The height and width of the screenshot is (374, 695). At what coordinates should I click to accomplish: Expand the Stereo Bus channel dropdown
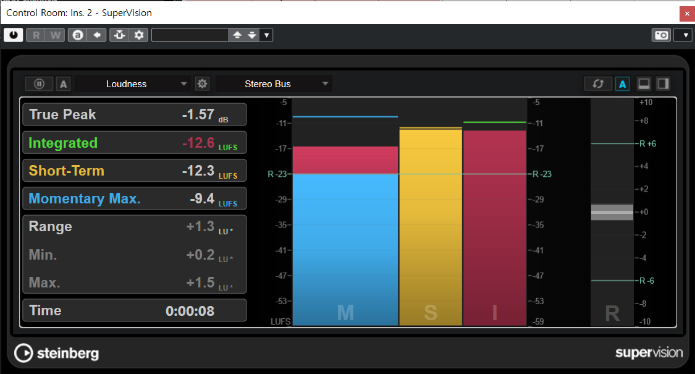pos(274,84)
